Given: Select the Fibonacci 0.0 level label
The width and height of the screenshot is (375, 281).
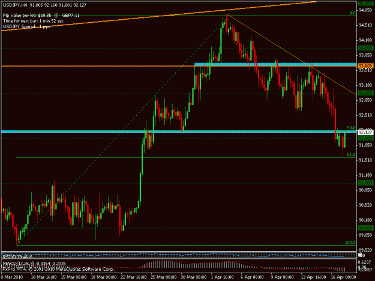Looking at the screenshot, I should 353,13.
